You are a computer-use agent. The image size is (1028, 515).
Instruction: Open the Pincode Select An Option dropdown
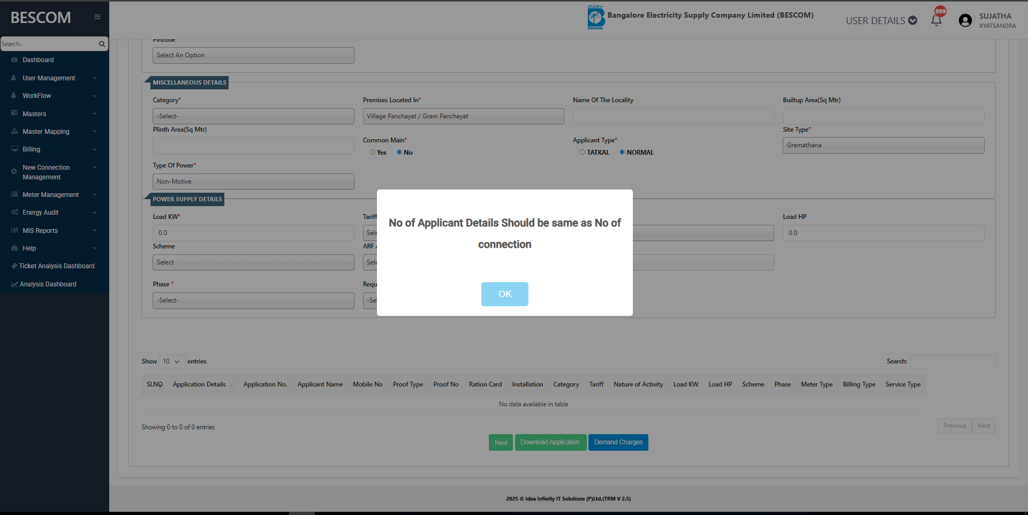click(253, 56)
